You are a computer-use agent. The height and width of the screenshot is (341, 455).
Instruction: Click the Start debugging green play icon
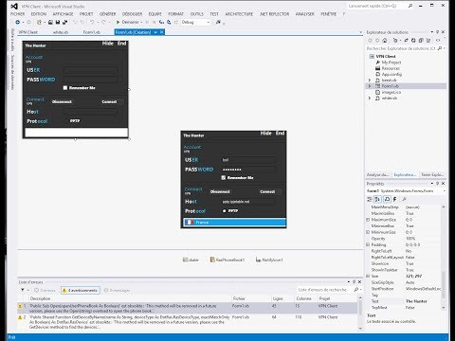pos(118,22)
